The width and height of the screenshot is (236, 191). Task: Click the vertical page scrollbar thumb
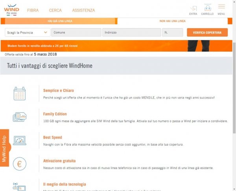234,88
